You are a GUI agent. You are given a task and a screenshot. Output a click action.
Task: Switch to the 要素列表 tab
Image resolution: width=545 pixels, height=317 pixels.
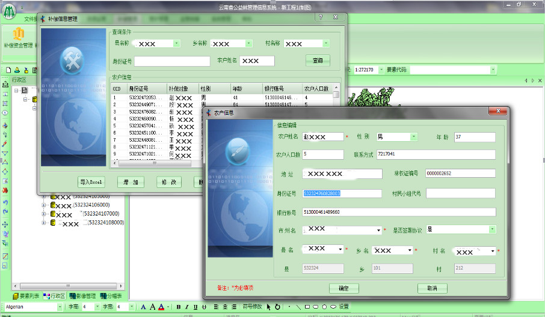tap(25, 296)
